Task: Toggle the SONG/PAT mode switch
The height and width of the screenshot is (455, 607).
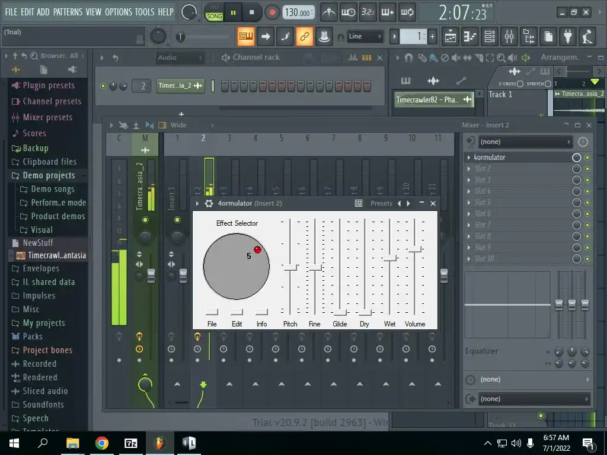Action: tap(214, 13)
